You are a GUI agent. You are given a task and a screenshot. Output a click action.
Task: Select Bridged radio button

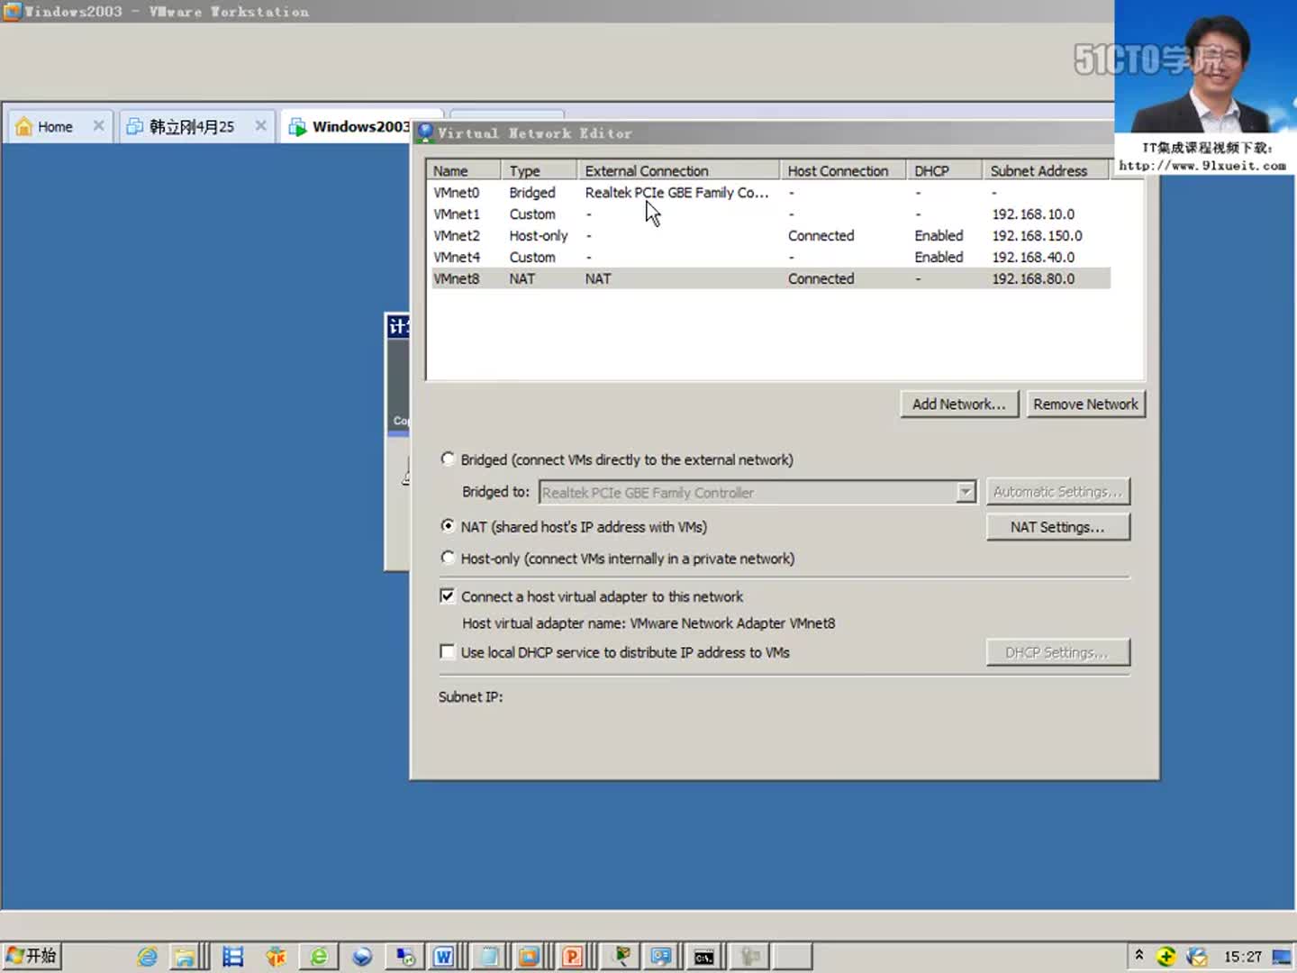[448, 459]
